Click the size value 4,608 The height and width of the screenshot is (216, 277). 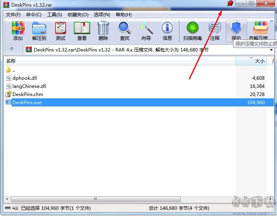258,78
